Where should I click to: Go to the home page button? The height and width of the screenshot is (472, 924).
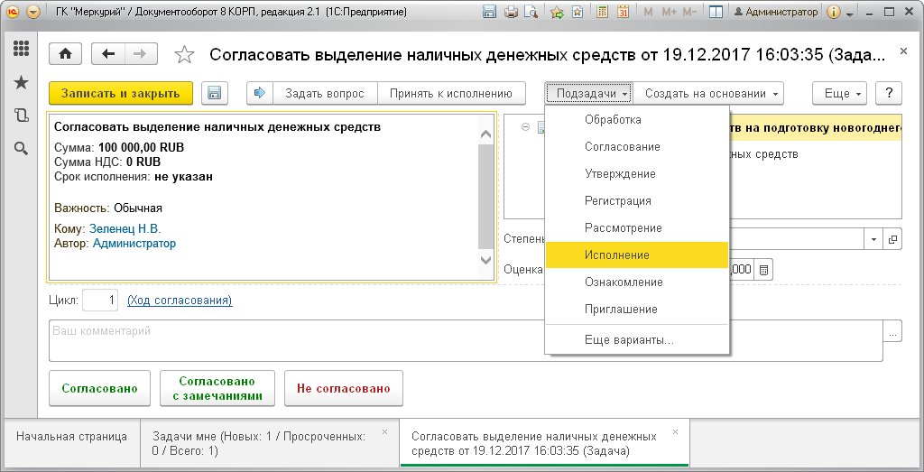pos(65,54)
